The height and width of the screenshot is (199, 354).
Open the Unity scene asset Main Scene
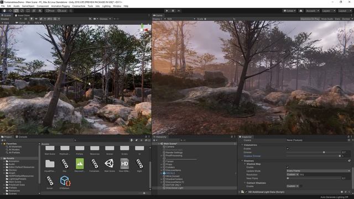click(x=110, y=165)
